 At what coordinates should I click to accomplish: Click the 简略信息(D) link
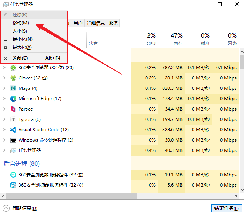pos(24,208)
